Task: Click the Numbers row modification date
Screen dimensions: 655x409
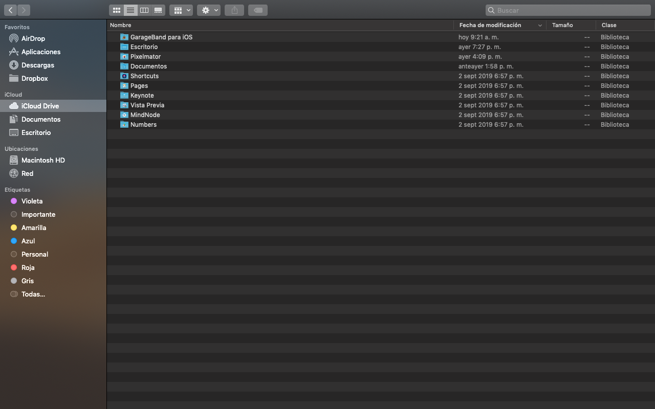Action: [491, 125]
